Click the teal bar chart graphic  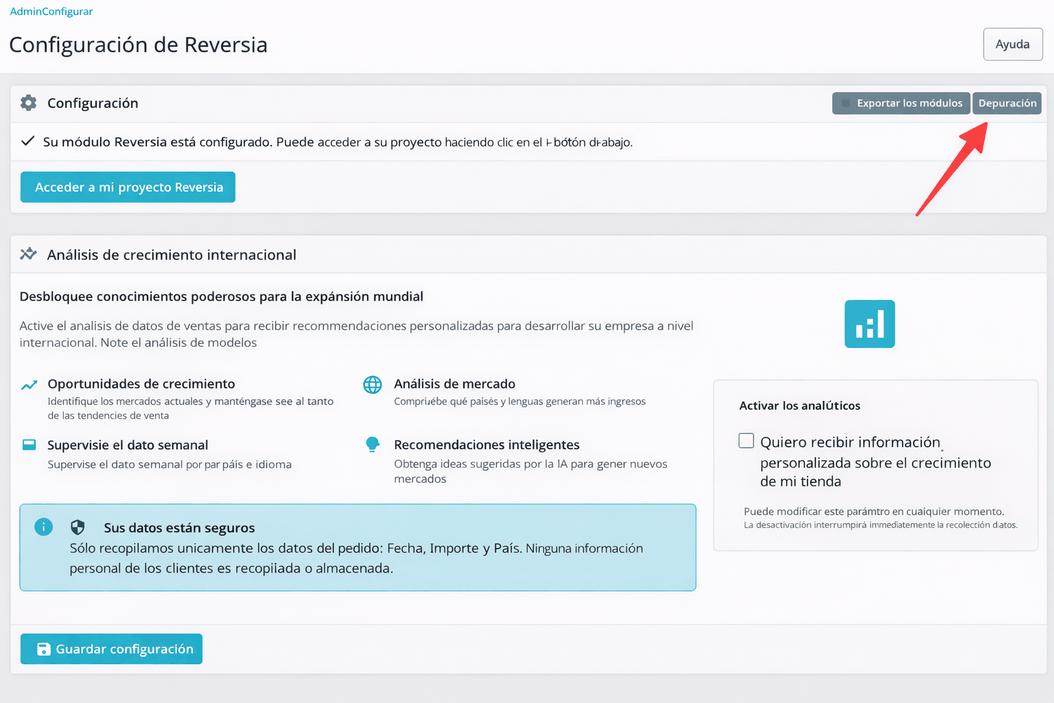pyautogui.click(x=869, y=323)
